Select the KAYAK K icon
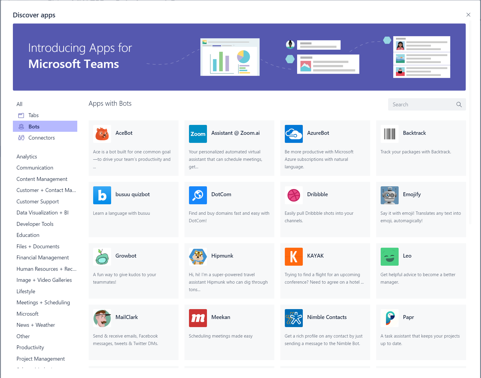Screen dimensions: 481x378 click(x=294, y=257)
